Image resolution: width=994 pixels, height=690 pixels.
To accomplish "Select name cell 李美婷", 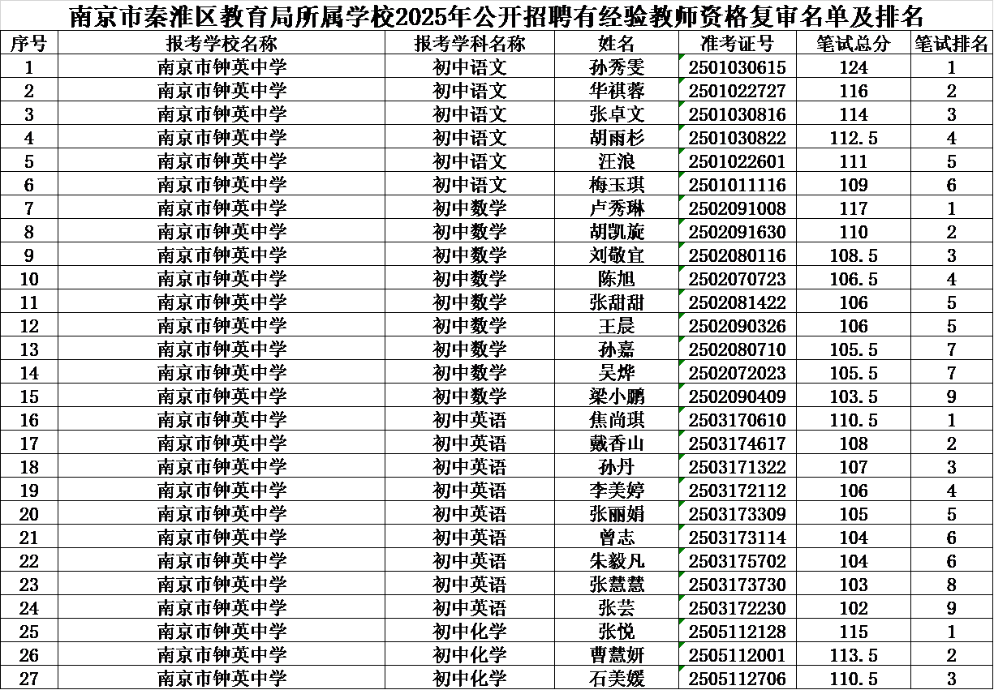I will (616, 491).
